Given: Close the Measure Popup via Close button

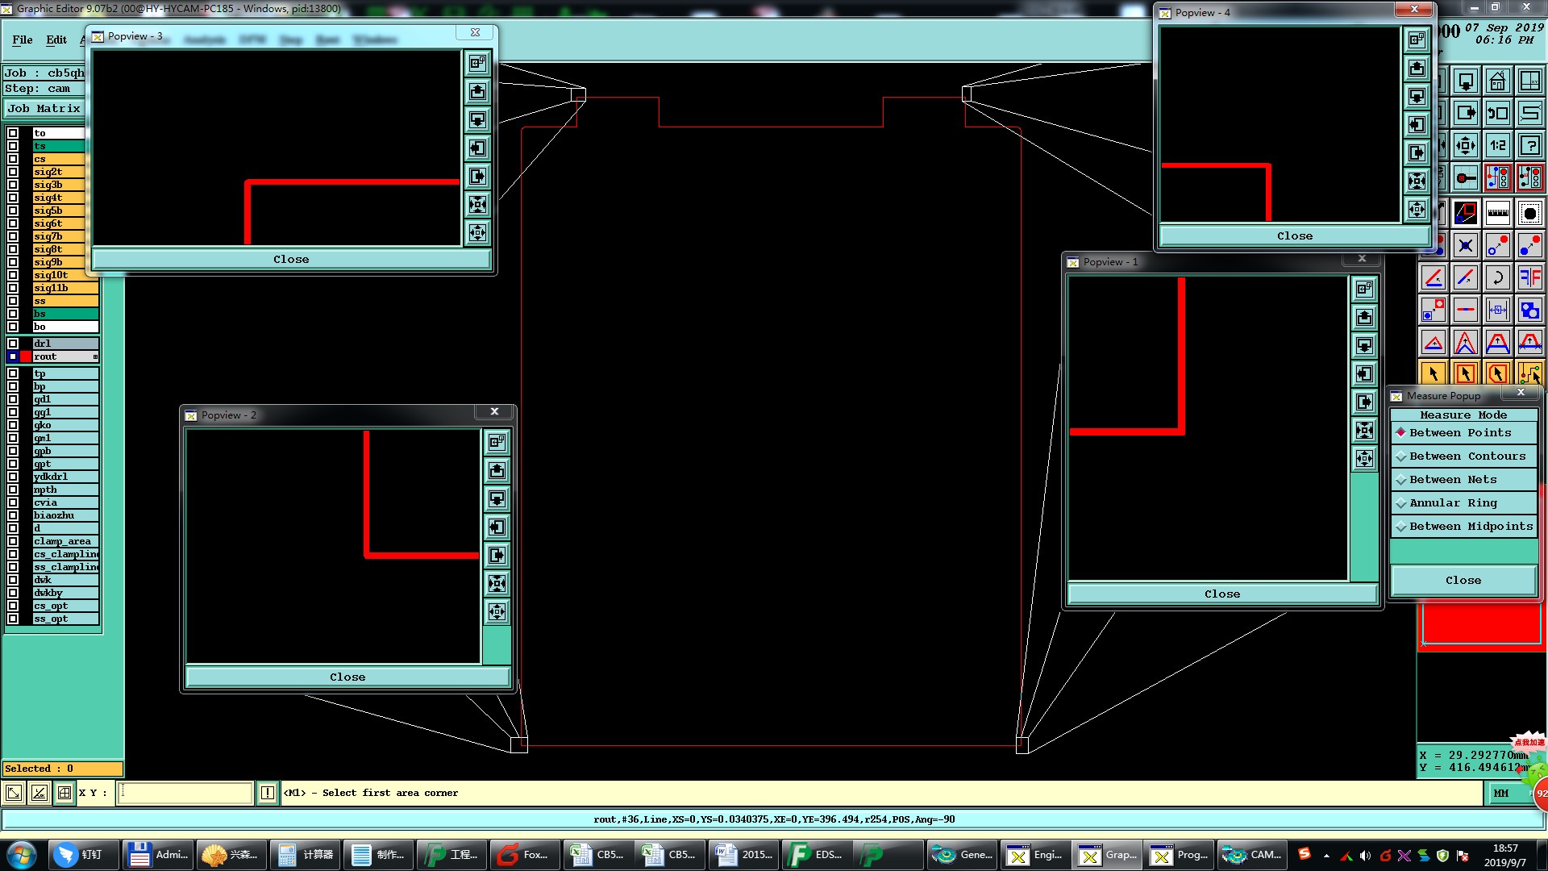Looking at the screenshot, I should (x=1463, y=581).
